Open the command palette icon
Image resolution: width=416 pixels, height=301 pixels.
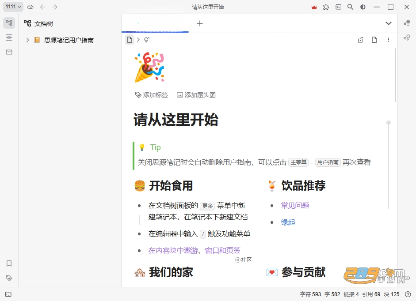coord(339,7)
